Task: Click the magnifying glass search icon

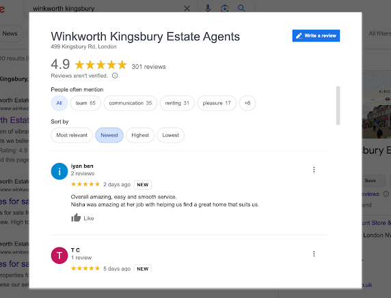Action: point(241,8)
